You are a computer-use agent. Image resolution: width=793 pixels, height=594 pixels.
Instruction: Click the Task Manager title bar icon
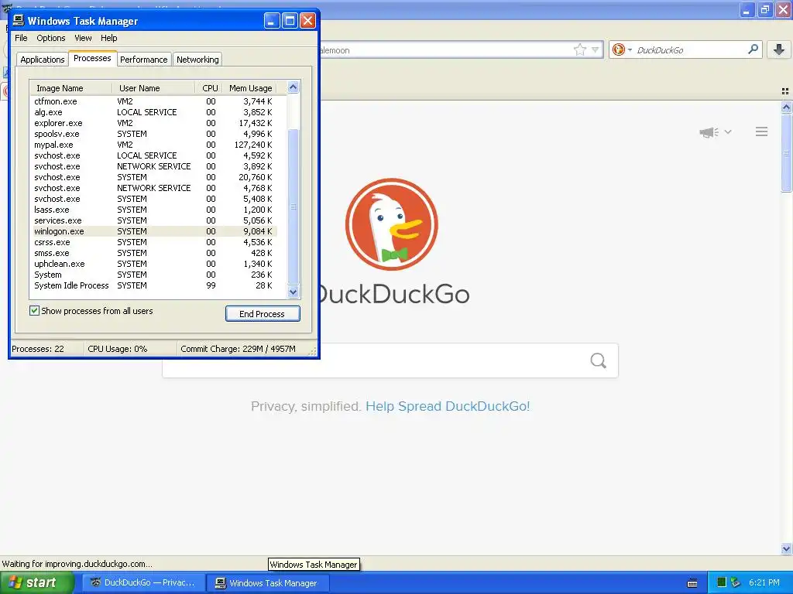pyautogui.click(x=19, y=20)
